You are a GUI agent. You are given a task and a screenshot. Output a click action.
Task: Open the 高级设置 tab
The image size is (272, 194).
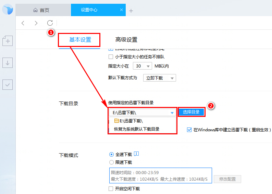coord(126,40)
